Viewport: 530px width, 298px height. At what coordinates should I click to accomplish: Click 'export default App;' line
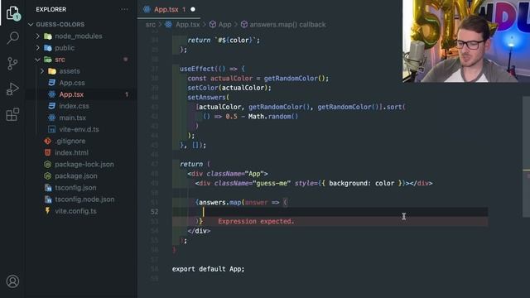pos(208,269)
